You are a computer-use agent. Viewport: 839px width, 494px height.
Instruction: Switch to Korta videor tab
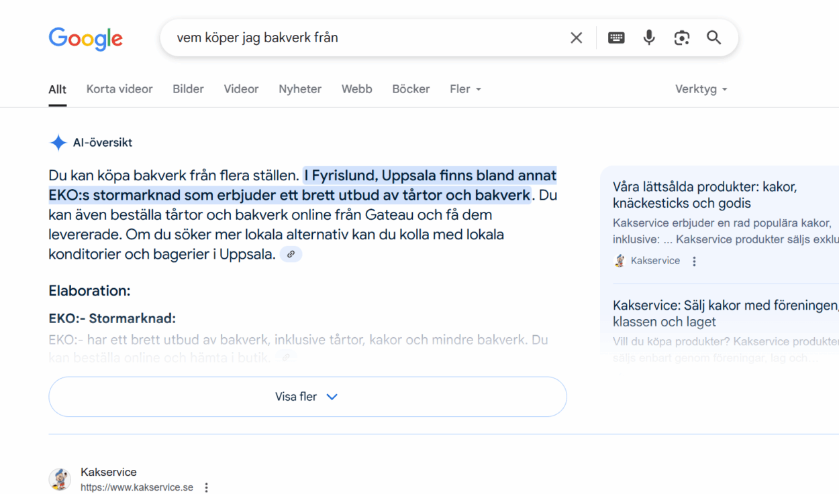coord(119,89)
